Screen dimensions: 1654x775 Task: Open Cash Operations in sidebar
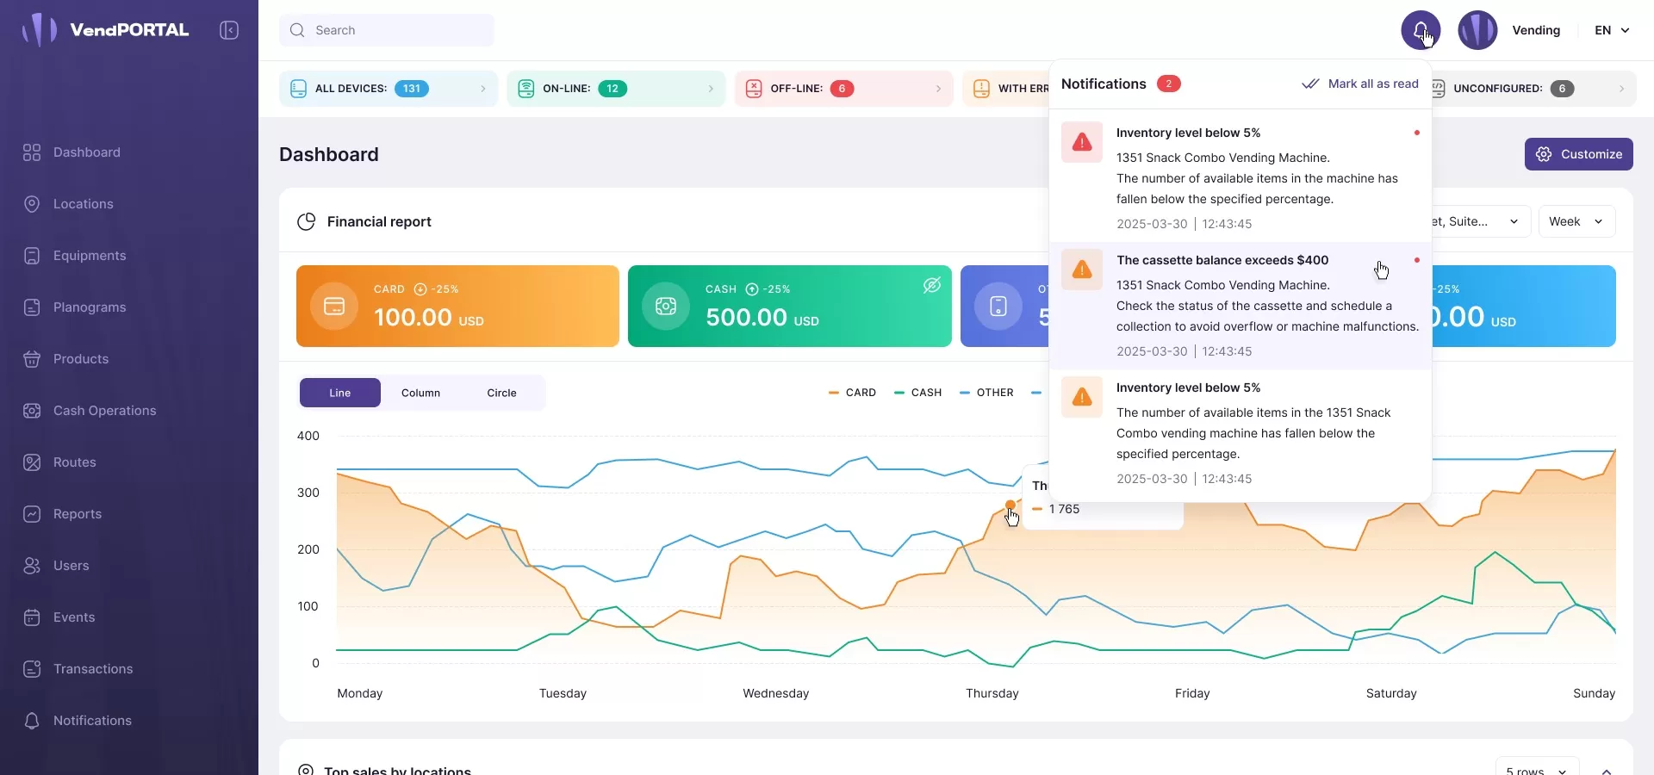pos(104,411)
